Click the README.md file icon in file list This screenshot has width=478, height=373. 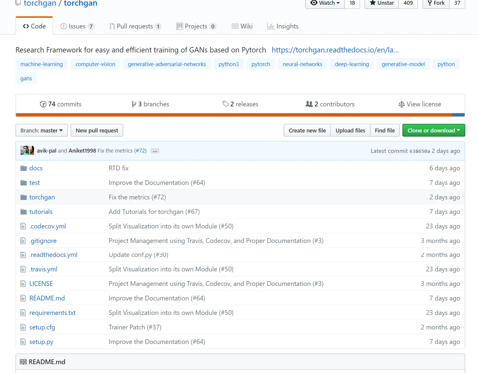pos(23,298)
